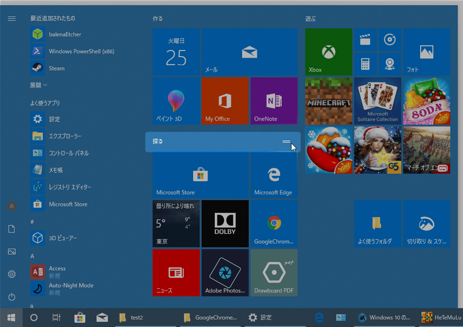Open the Power options
463x327 pixels.
coord(12,297)
